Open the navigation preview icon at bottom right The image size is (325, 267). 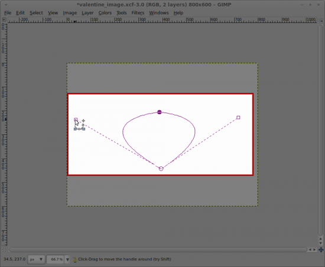tap(321, 250)
